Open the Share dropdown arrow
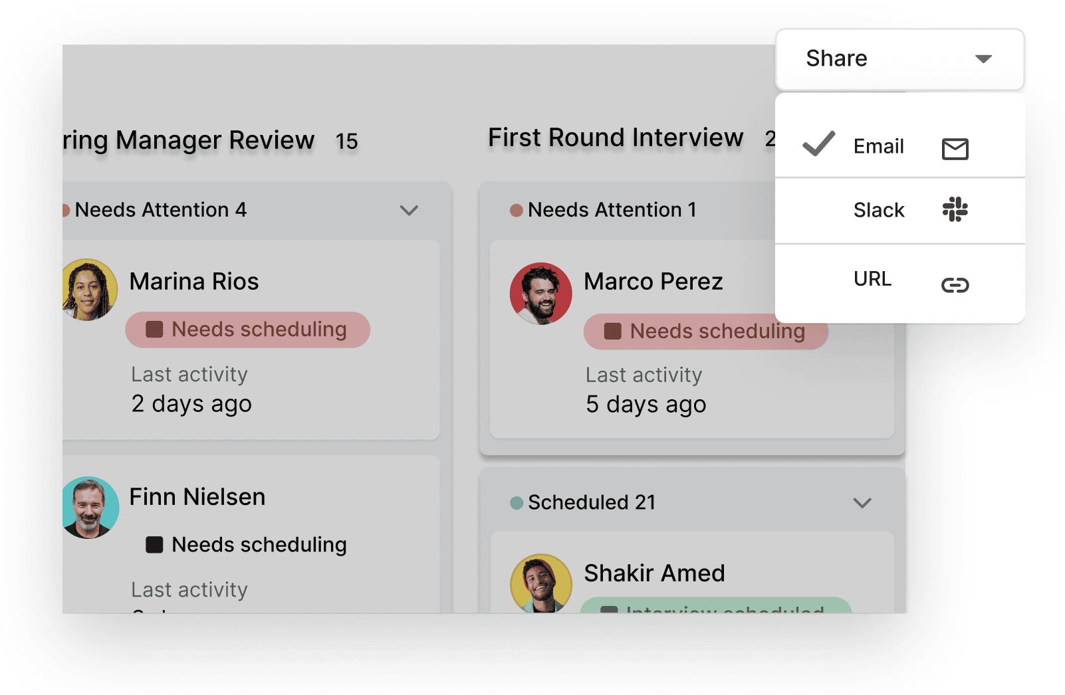Screen dimensions: 1065x695 [x=983, y=59]
